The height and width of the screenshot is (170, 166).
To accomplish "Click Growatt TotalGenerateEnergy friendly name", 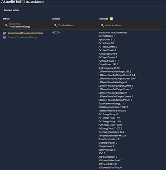I will pyautogui.click(x=22, y=37).
